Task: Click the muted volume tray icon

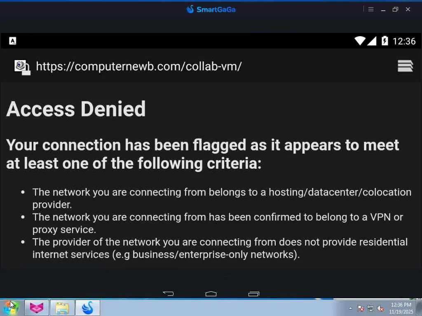Action: tap(380, 308)
